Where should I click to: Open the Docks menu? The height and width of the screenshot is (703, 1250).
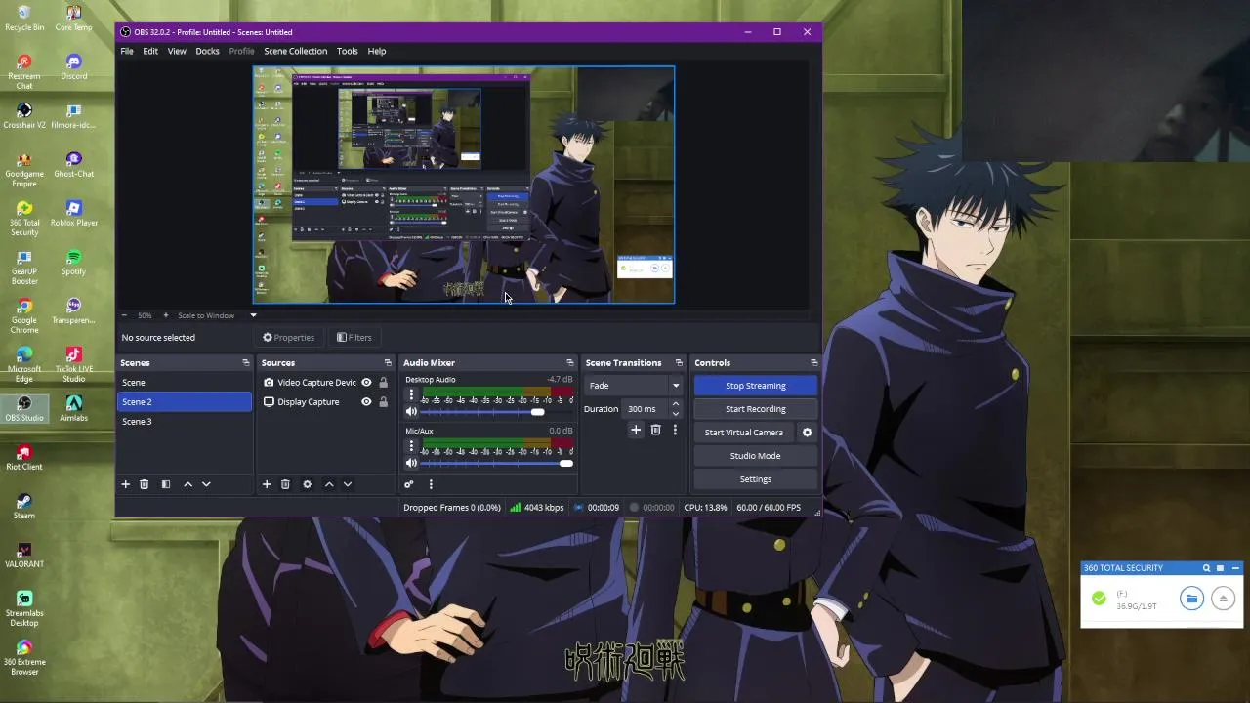click(207, 51)
